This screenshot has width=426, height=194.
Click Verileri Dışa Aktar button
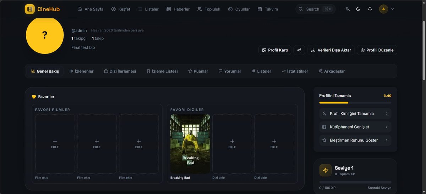[x=331, y=50]
